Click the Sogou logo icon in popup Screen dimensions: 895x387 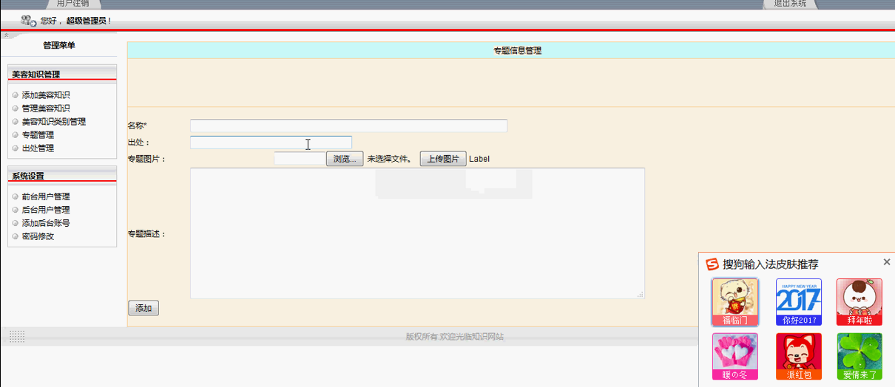(712, 264)
